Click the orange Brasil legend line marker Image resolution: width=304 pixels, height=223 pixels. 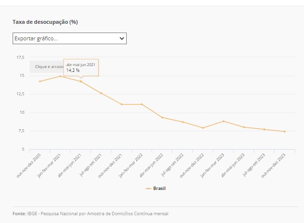148,188
